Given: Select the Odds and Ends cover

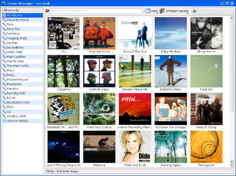Looking at the screenshot, I should 135,147.
